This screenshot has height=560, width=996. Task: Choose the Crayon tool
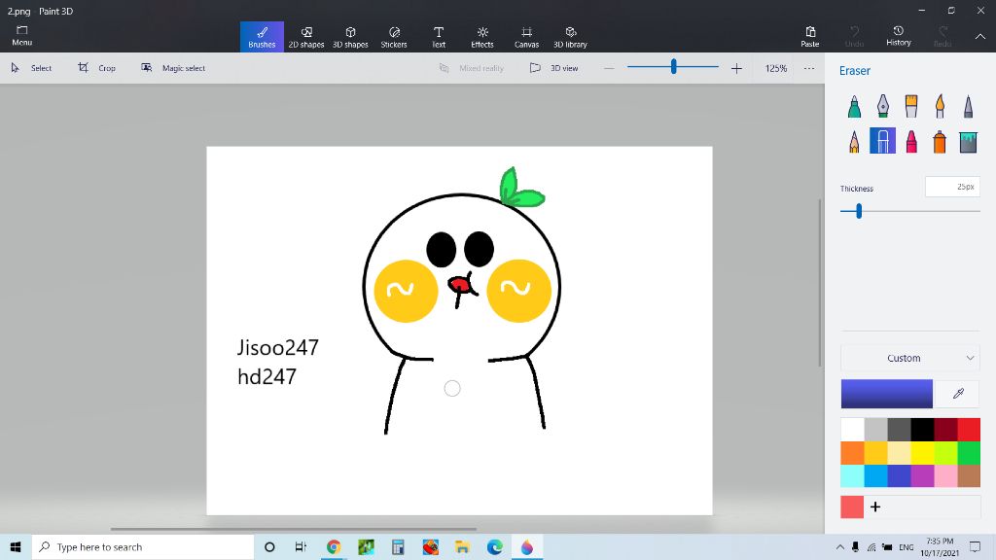(x=911, y=142)
